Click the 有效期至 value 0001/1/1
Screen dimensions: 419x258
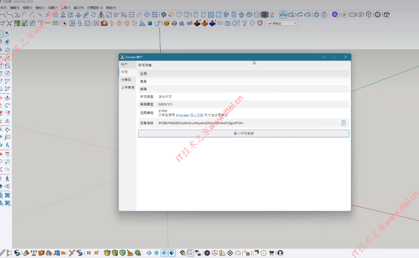click(x=165, y=104)
